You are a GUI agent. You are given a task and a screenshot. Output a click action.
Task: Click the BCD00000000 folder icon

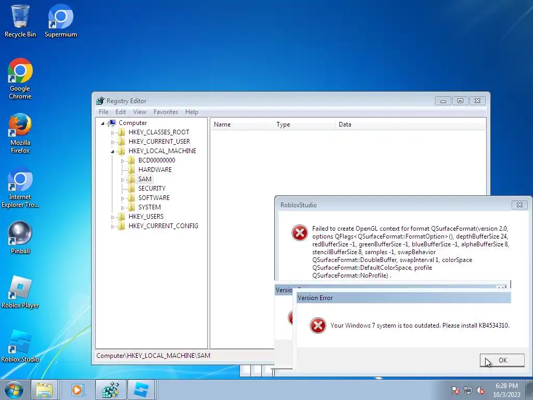click(131, 160)
